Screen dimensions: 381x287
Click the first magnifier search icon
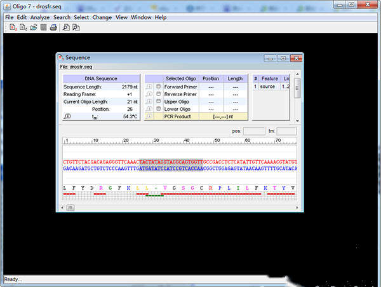click(x=66, y=27)
